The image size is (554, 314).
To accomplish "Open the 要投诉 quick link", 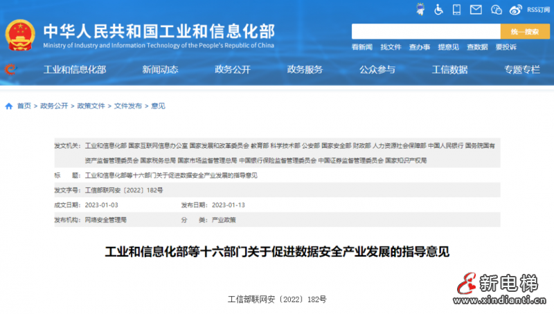I will (x=506, y=47).
